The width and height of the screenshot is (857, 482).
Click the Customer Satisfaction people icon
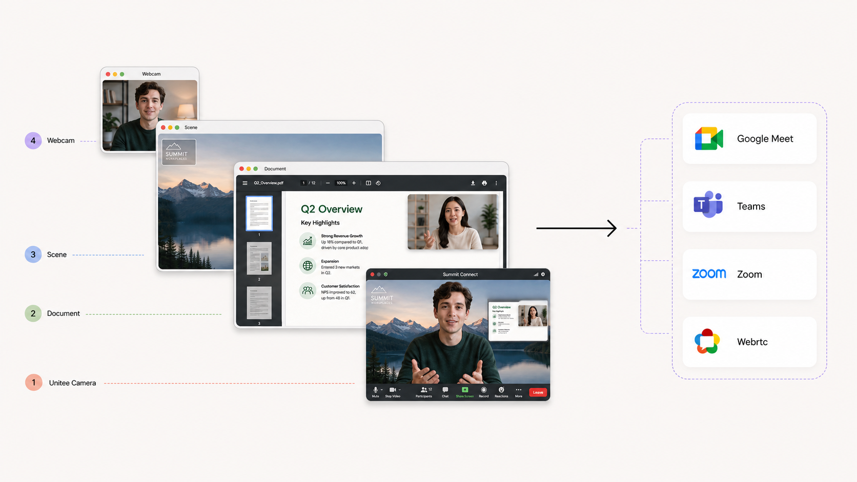pos(308,291)
